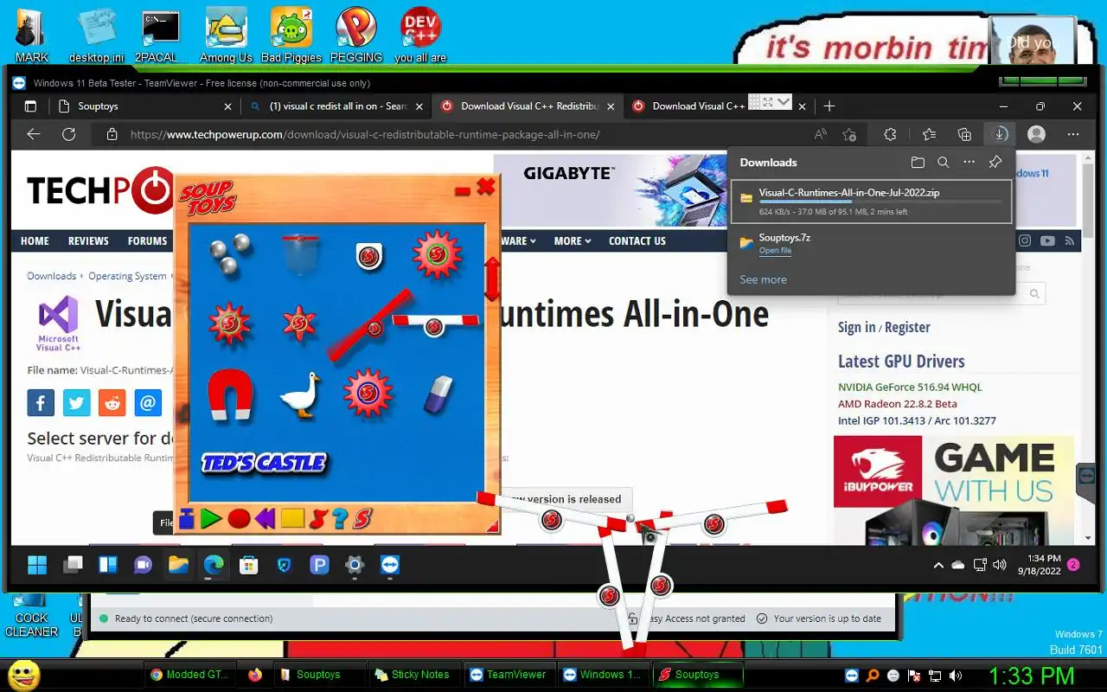Viewport: 1107px width, 692px height.
Task: Click the Read aloud icon in the address bar
Action: pyautogui.click(x=820, y=134)
